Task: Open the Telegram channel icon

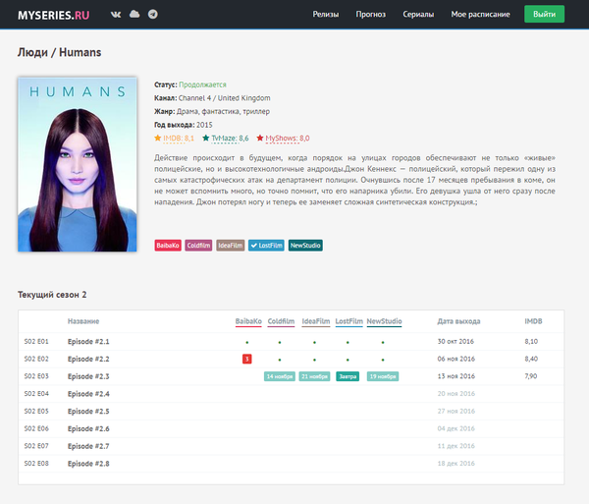Action: pos(151,15)
